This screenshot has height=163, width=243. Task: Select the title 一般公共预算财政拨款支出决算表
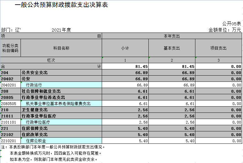click(x=61, y=5)
